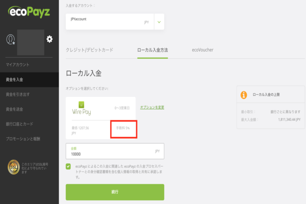Click the 1,811,340.44 JPY value
Viewport: 306px width, 204px height.
click(x=289, y=119)
